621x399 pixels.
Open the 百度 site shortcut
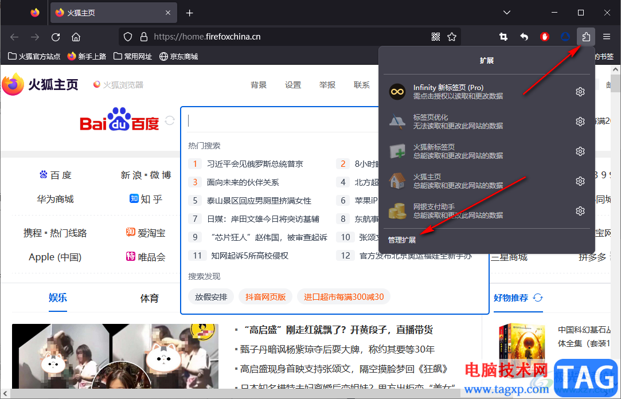point(56,175)
